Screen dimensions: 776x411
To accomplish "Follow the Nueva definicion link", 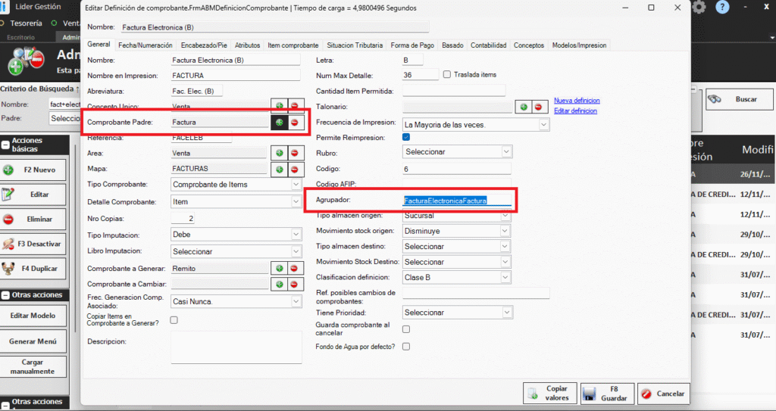I will (577, 101).
